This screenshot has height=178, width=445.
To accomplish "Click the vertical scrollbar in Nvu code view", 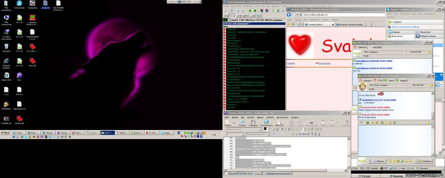I will coord(349,152).
